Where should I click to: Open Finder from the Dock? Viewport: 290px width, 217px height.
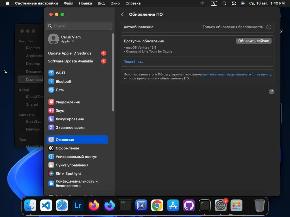30,205
